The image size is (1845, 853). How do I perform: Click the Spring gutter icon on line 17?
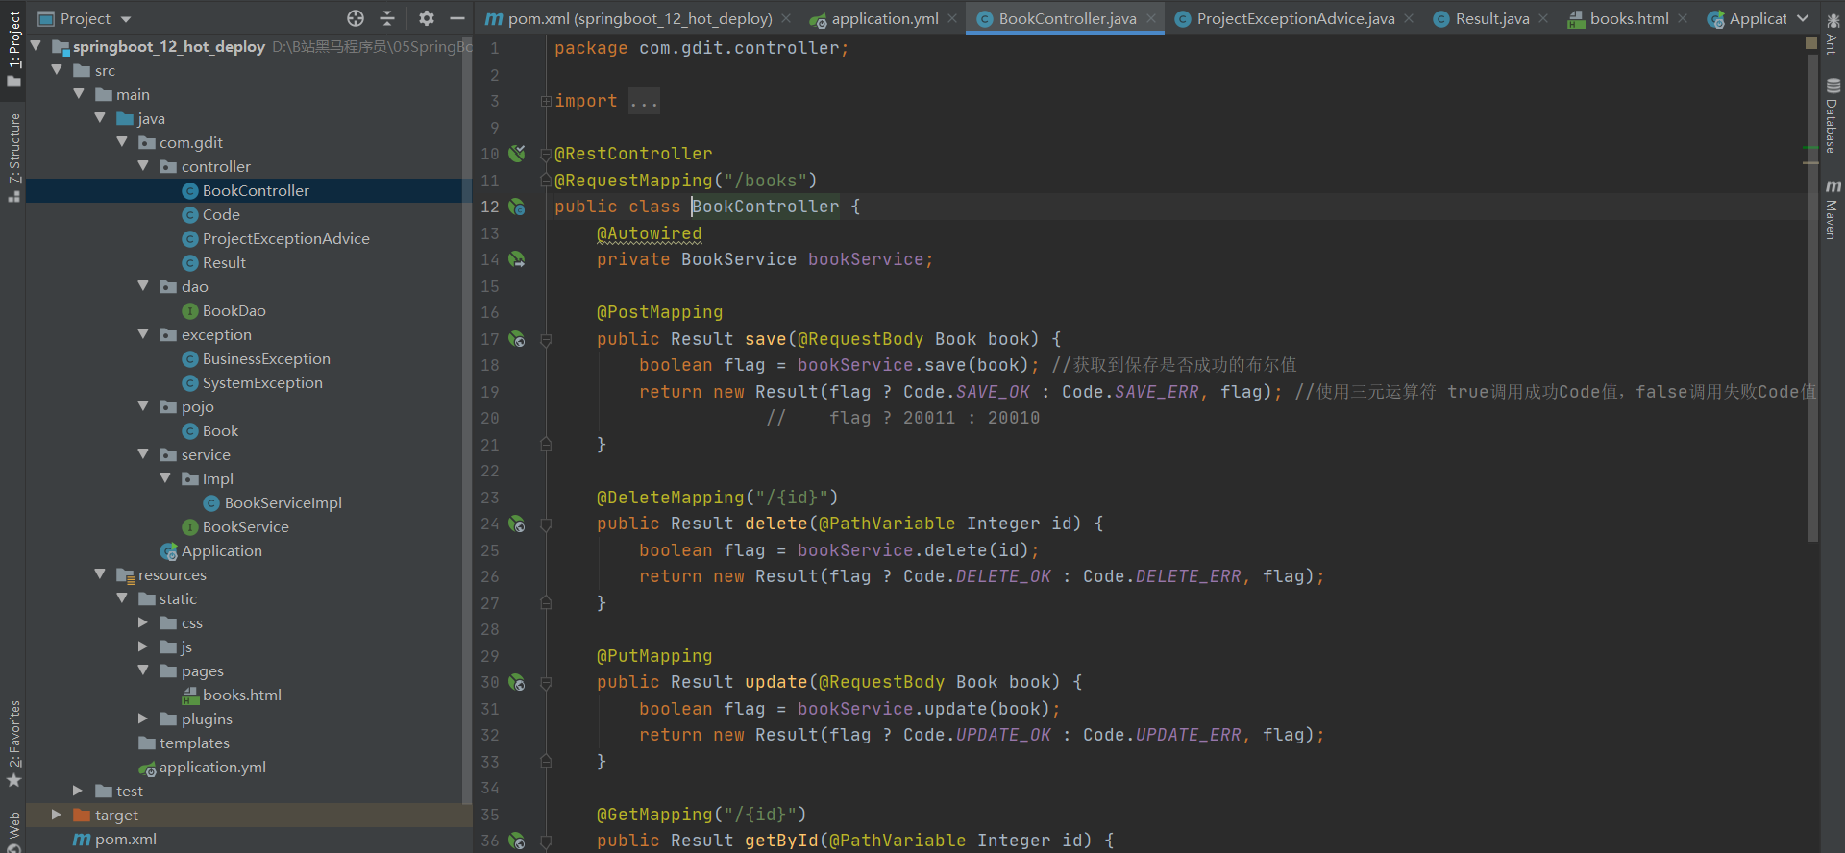pos(517,339)
